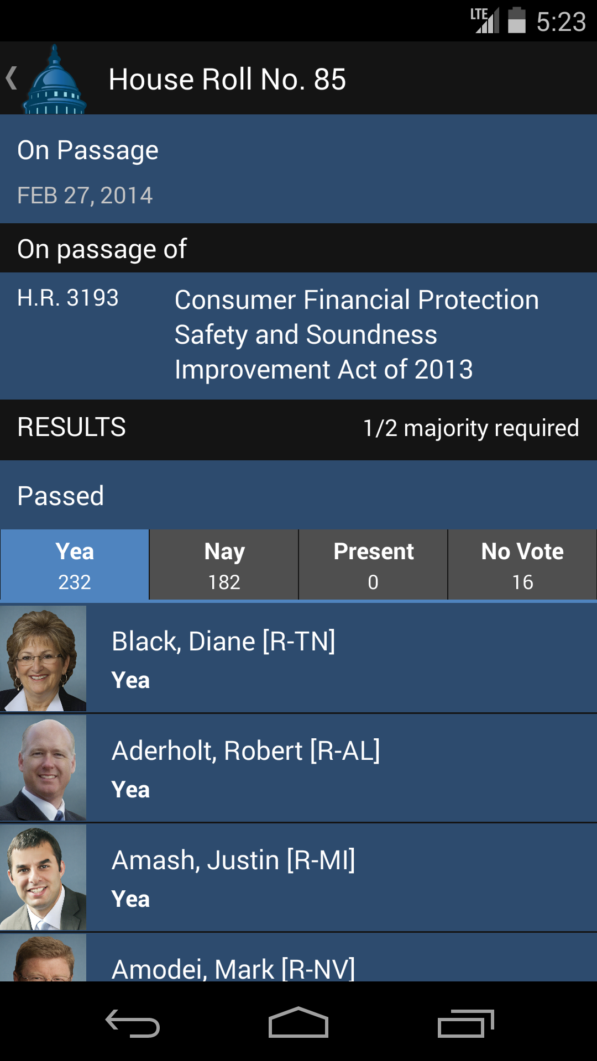
Task: Open Diane Black's photo thumbnail
Action: pos(43,658)
